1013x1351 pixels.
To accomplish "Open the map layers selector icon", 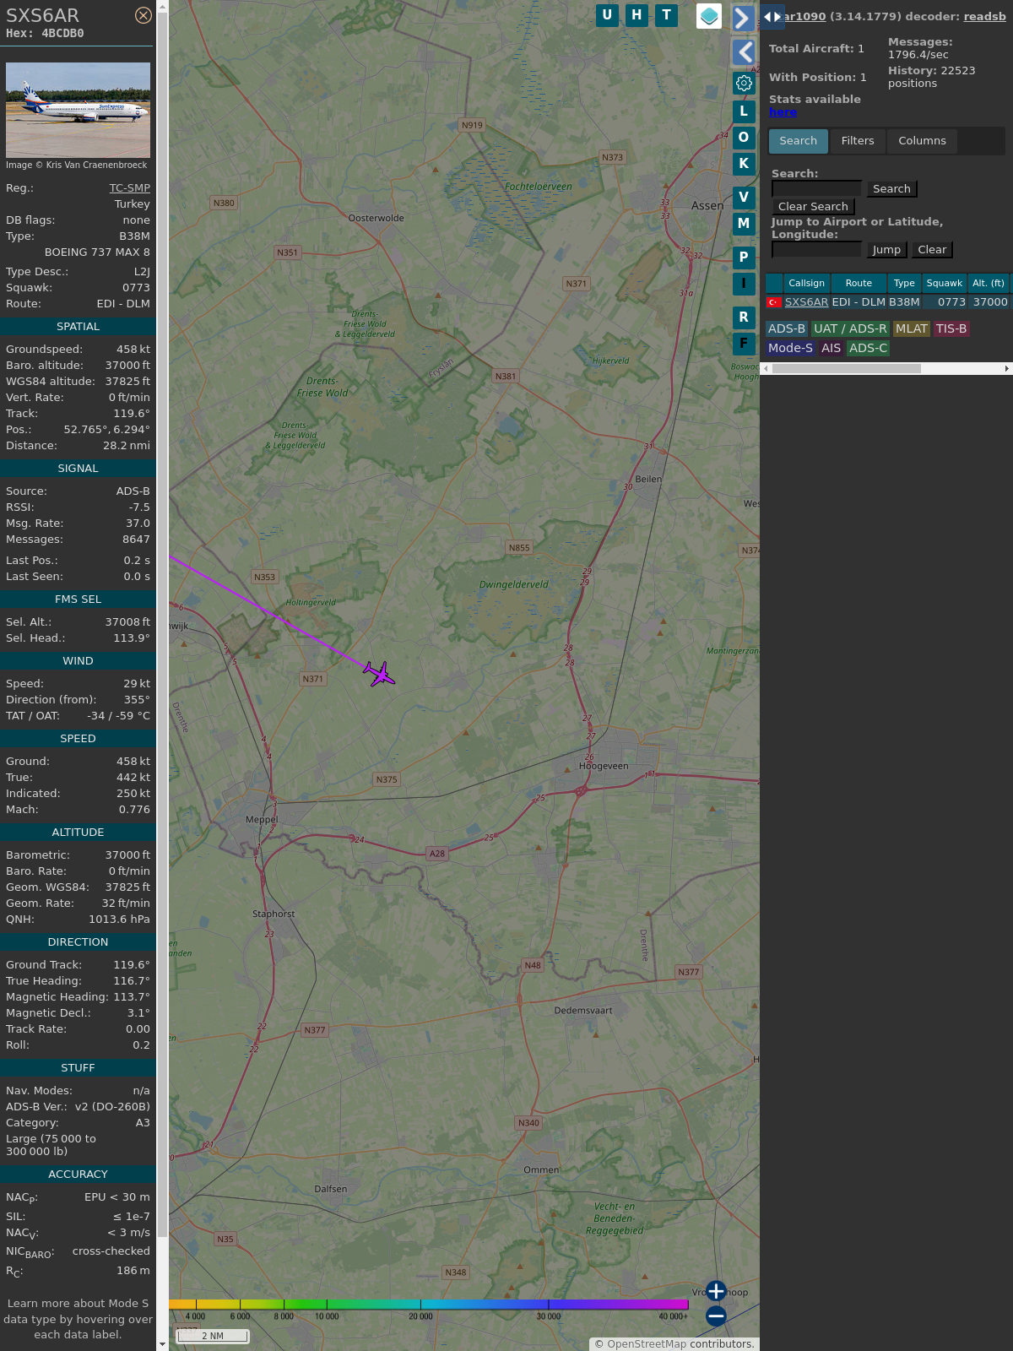I will [x=709, y=16].
